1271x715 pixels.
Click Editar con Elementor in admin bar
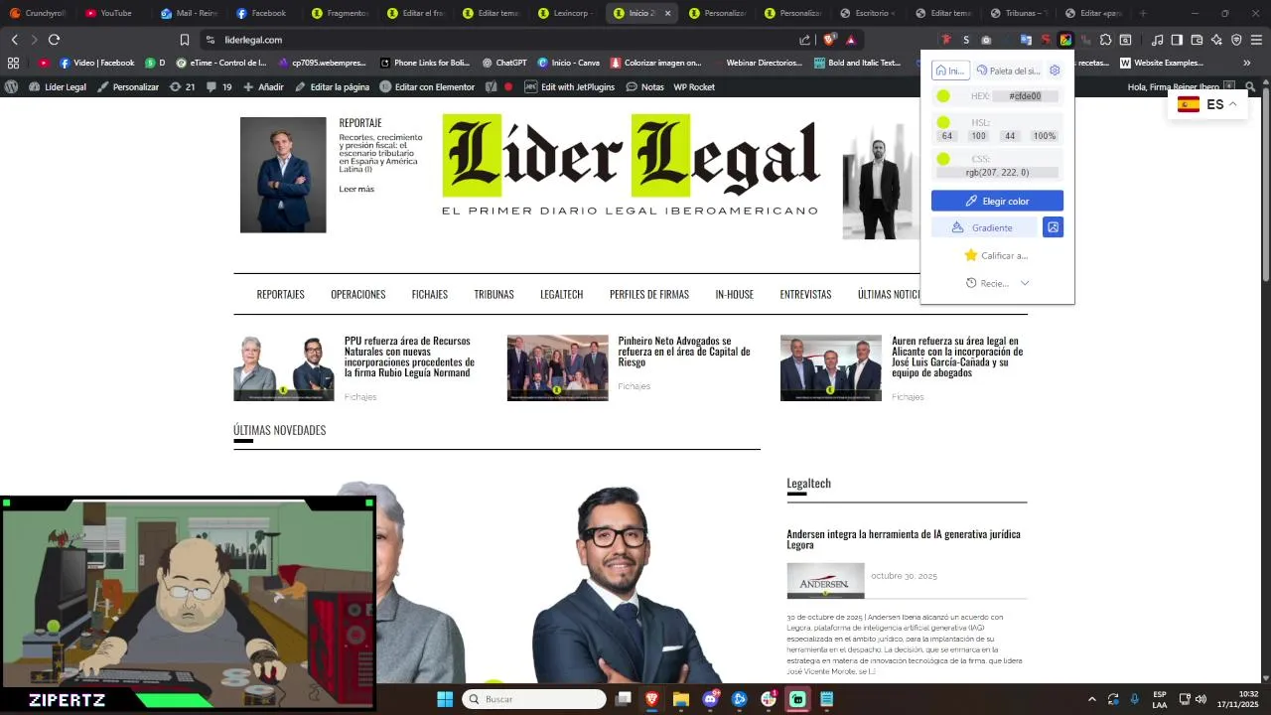click(x=426, y=86)
